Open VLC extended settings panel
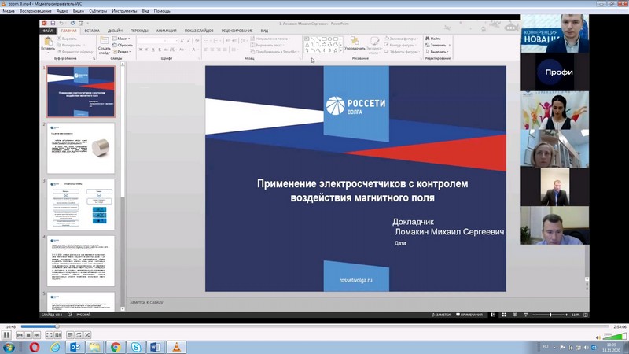The height and width of the screenshot is (354, 629). click(57, 335)
